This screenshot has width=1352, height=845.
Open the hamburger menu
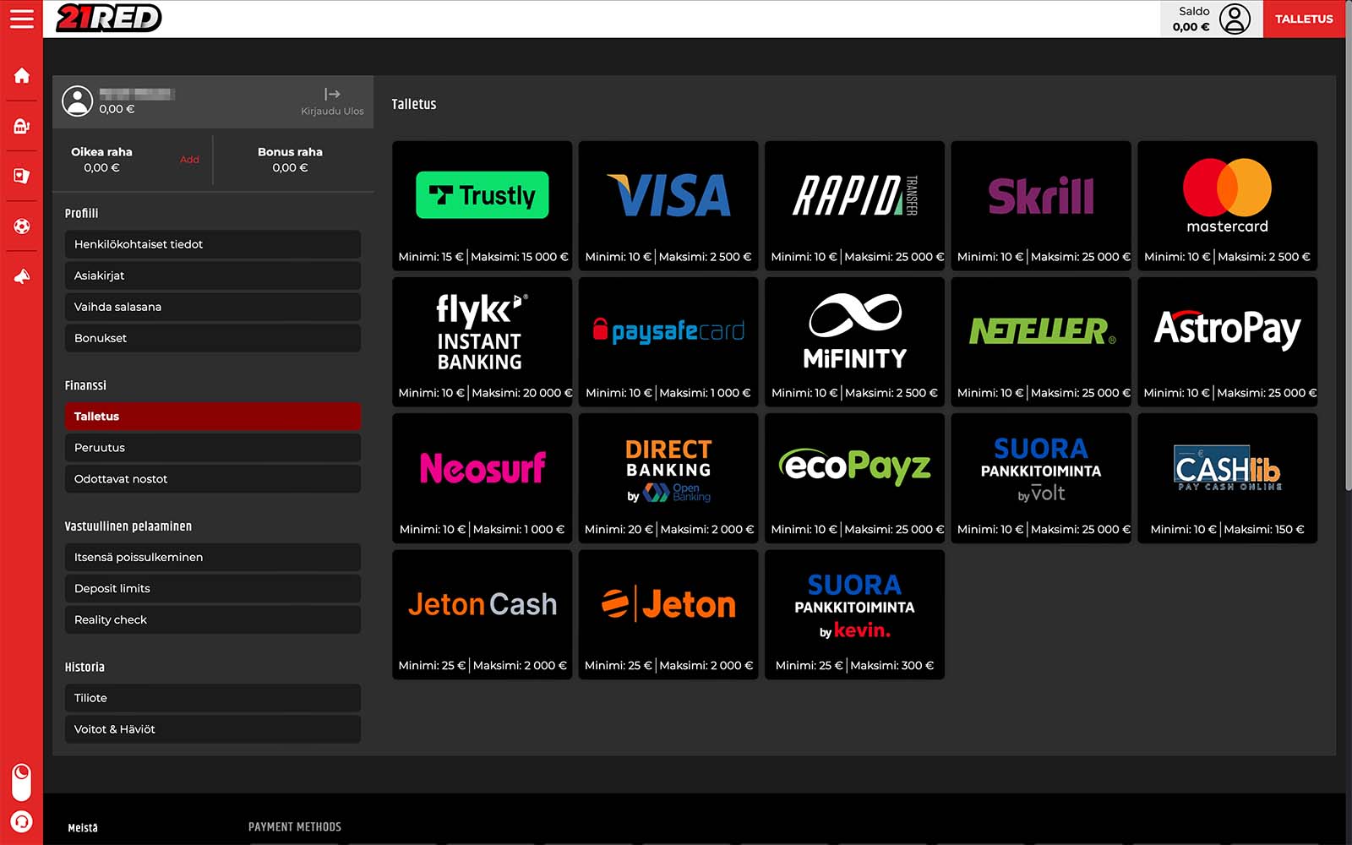point(21,19)
